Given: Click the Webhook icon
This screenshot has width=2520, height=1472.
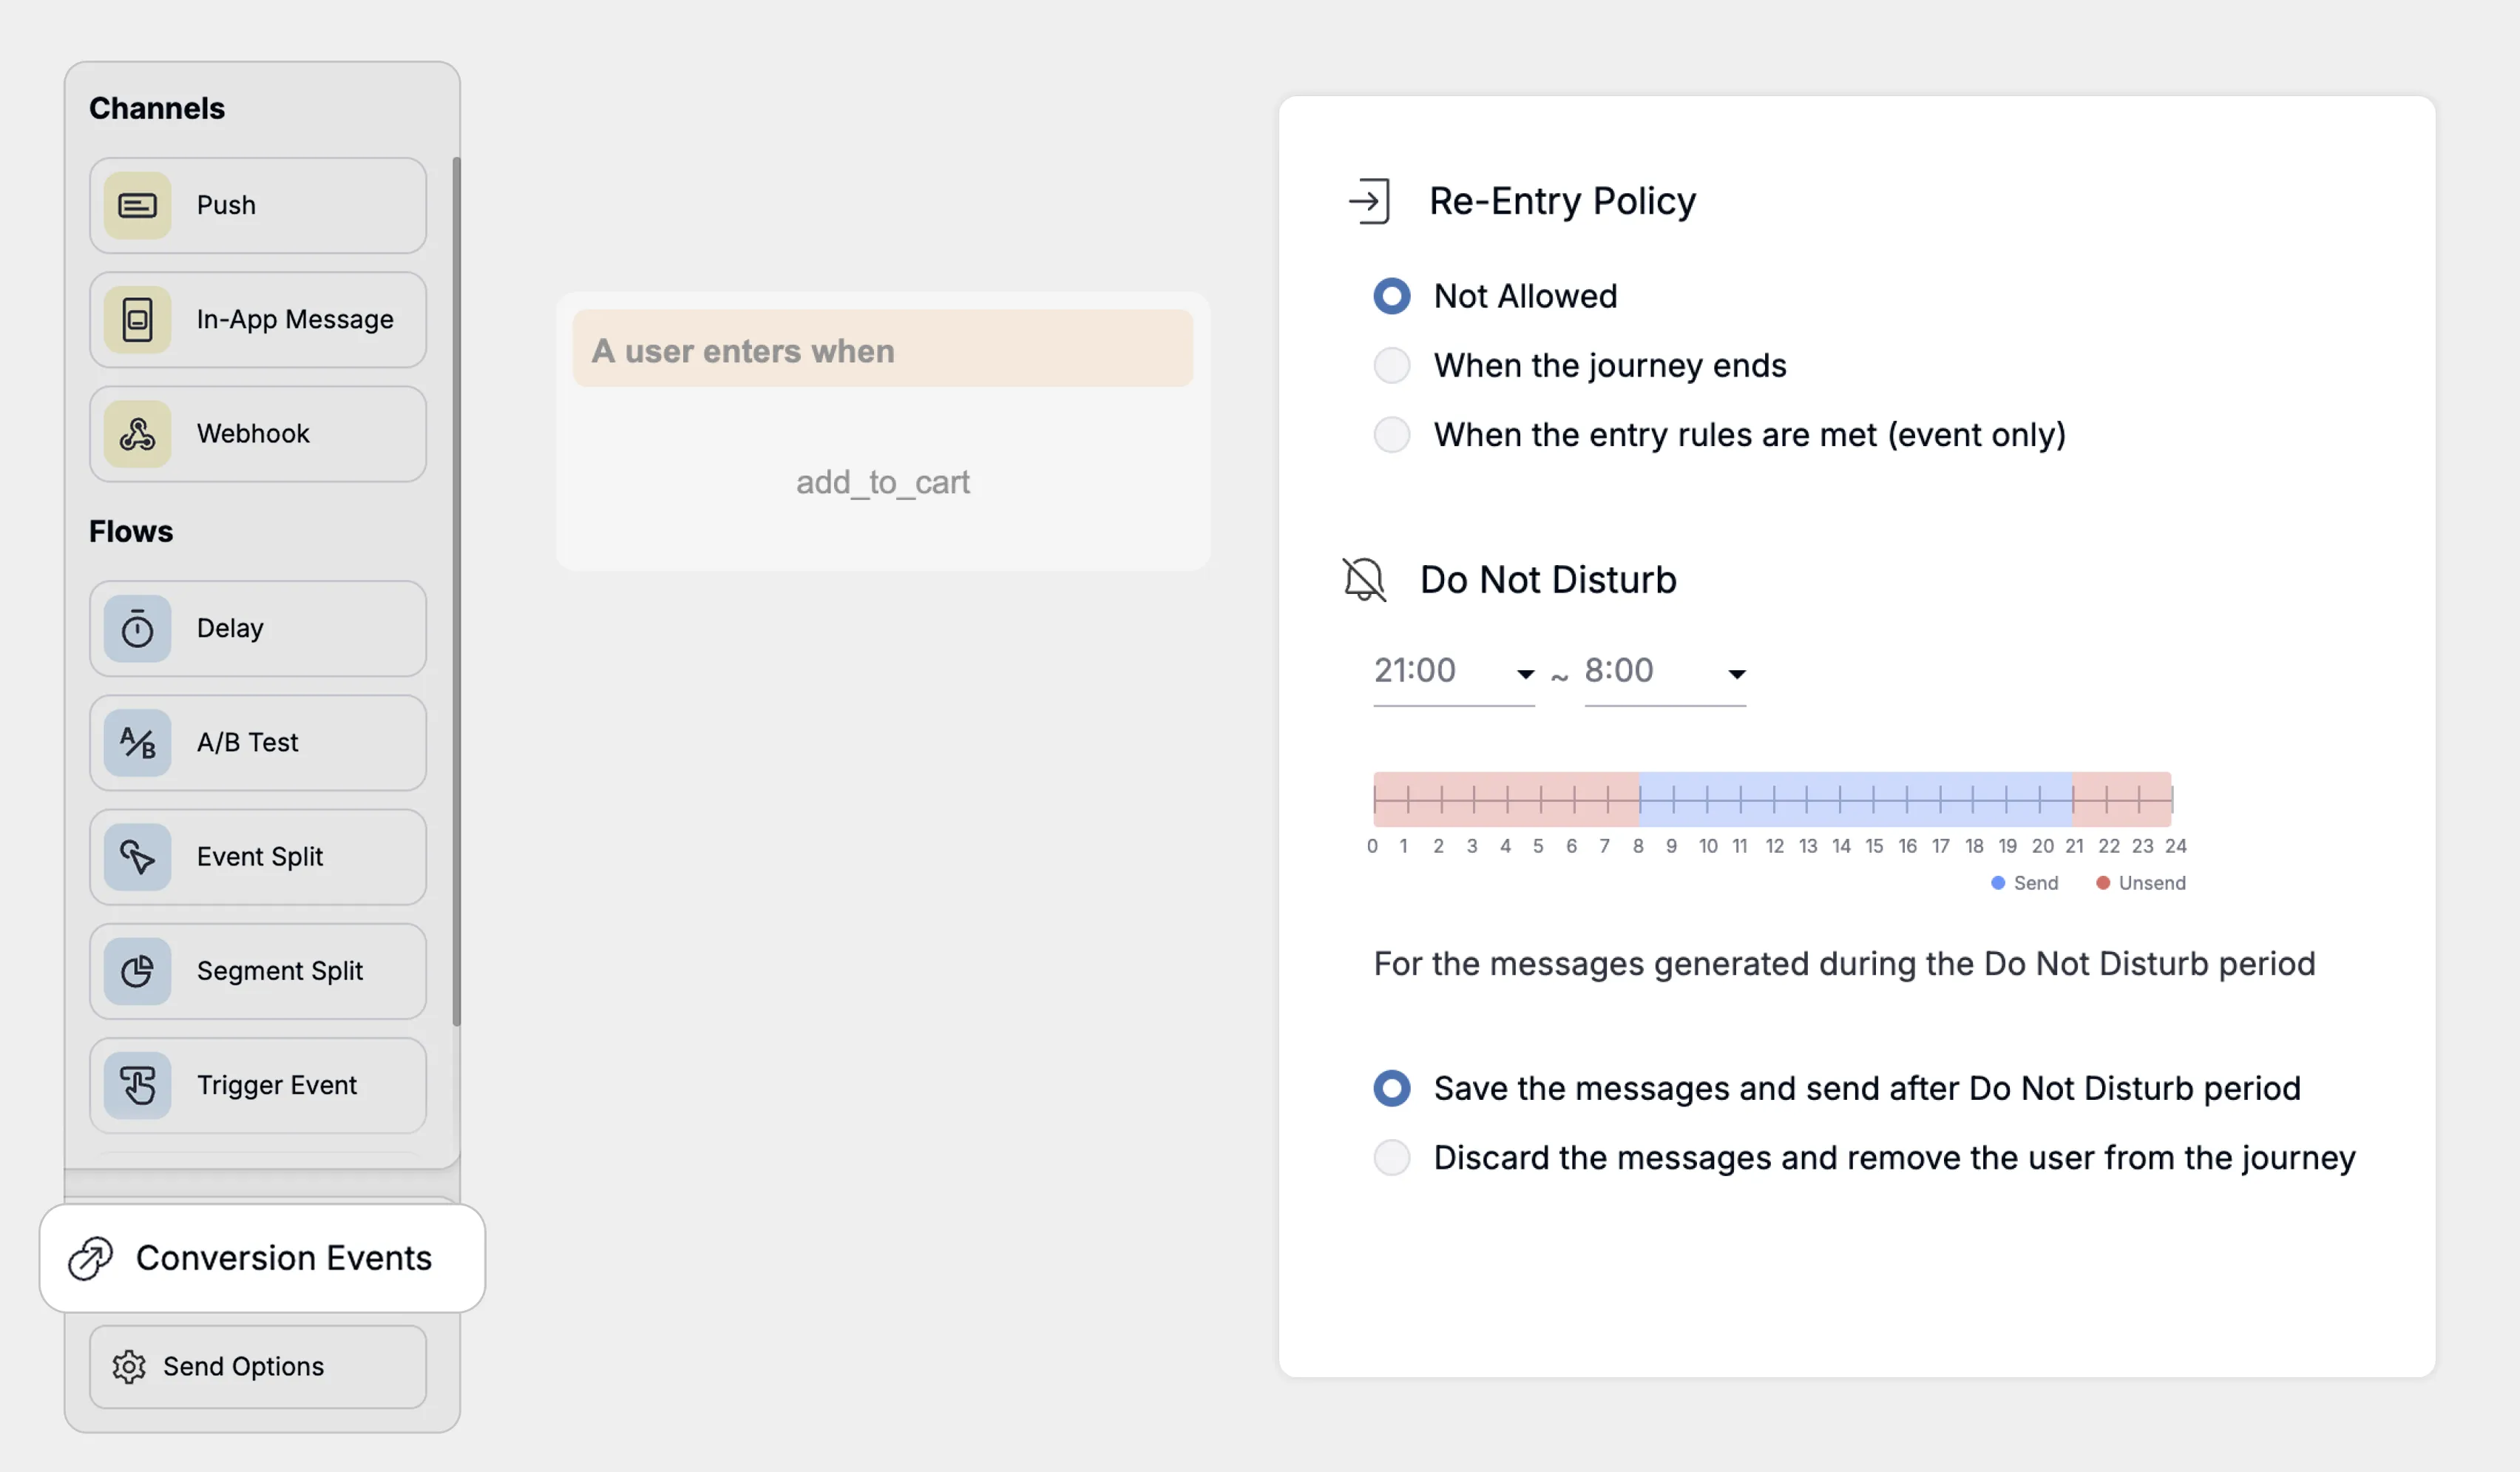Looking at the screenshot, I should pos(137,433).
